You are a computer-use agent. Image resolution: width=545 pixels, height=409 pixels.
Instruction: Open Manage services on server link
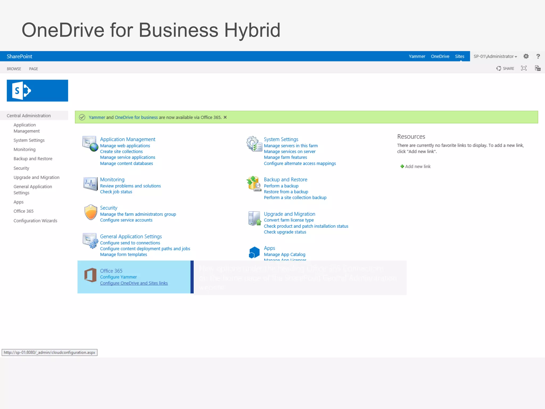click(290, 152)
